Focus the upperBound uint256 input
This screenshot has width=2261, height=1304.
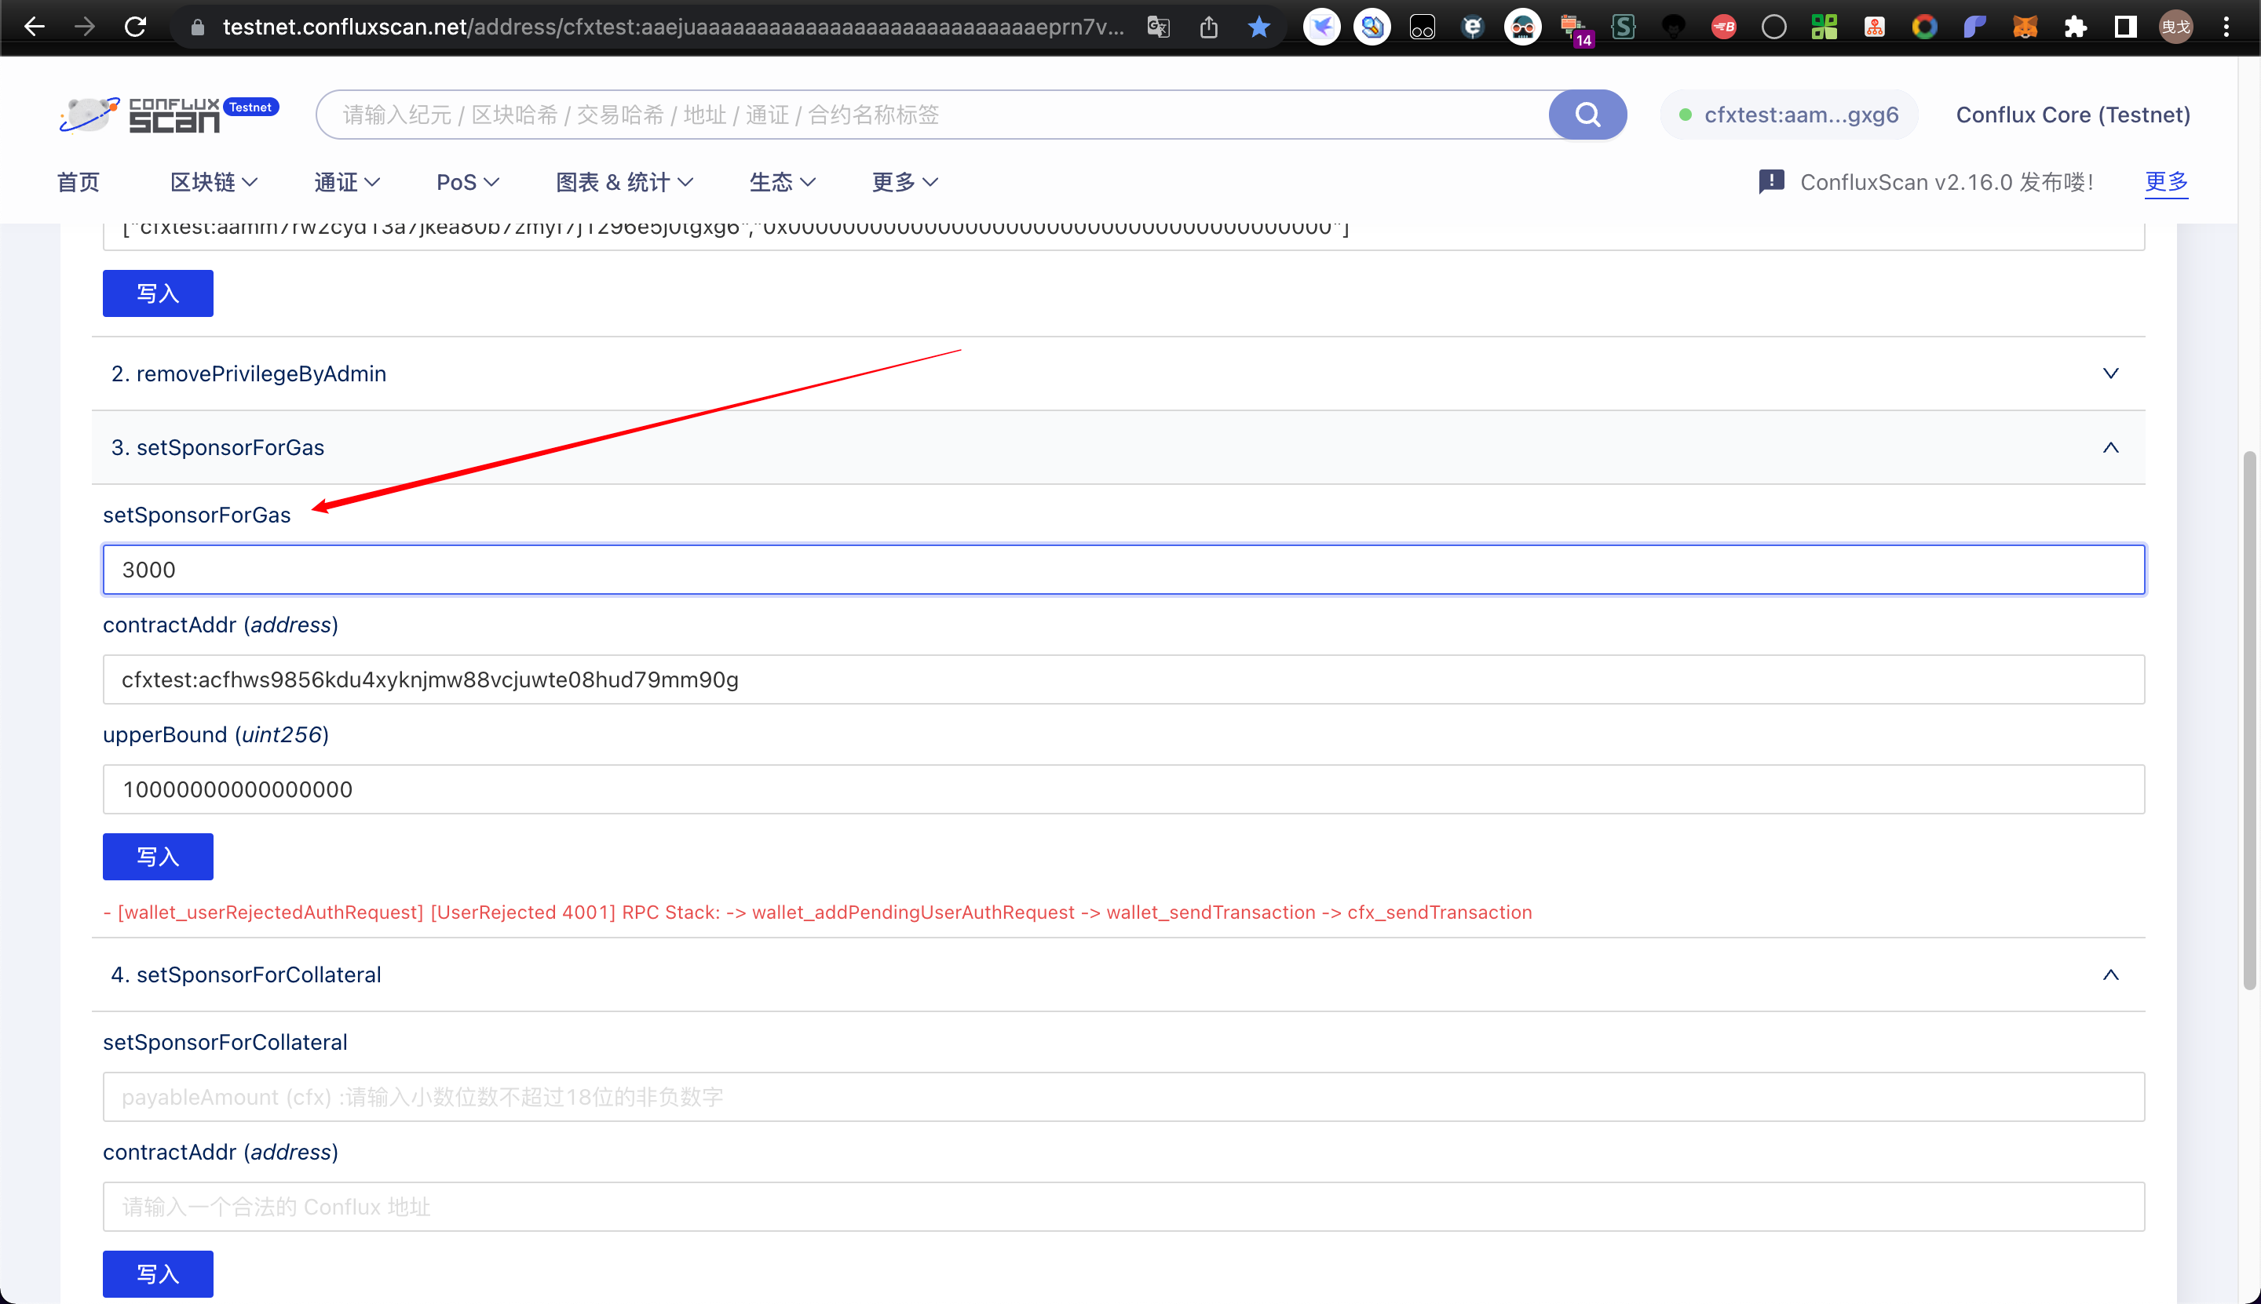tap(1123, 789)
